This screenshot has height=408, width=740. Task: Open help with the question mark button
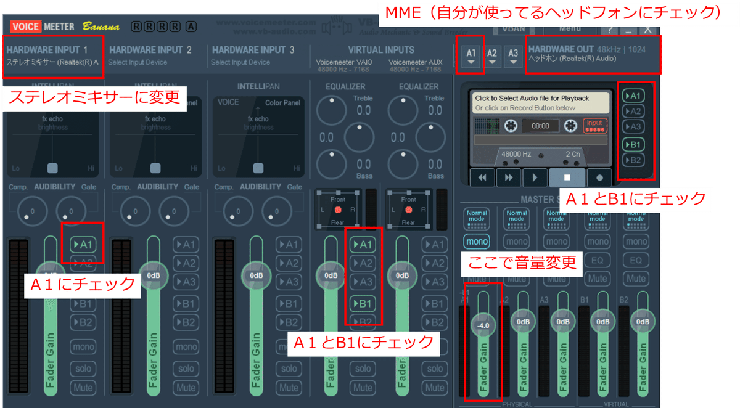coord(610,29)
